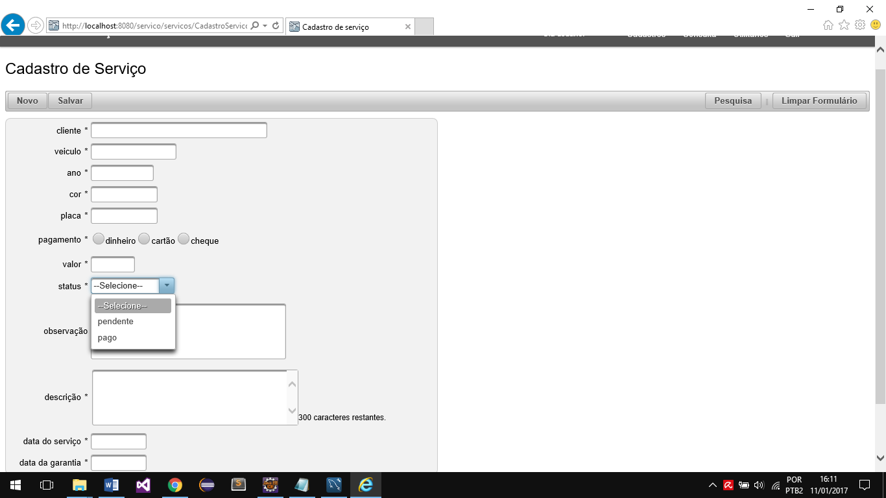
Task: Click the "300 caracteres restantes." text
Action: (x=342, y=418)
